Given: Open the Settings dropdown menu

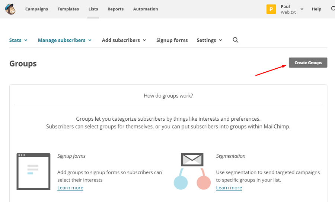Looking at the screenshot, I should (x=209, y=40).
